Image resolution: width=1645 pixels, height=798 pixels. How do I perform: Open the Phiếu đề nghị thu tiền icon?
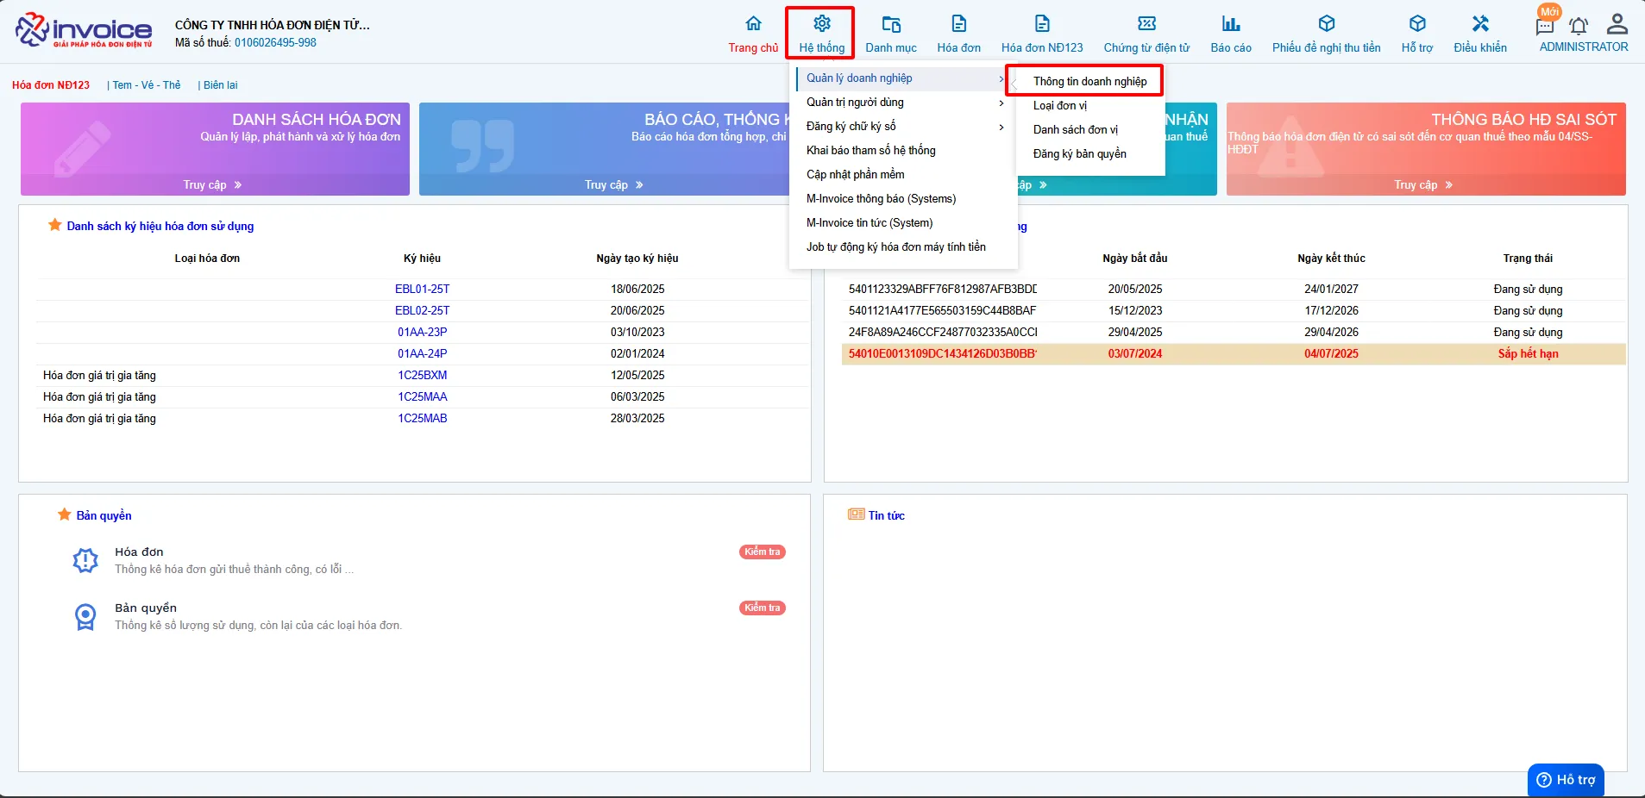click(1327, 24)
